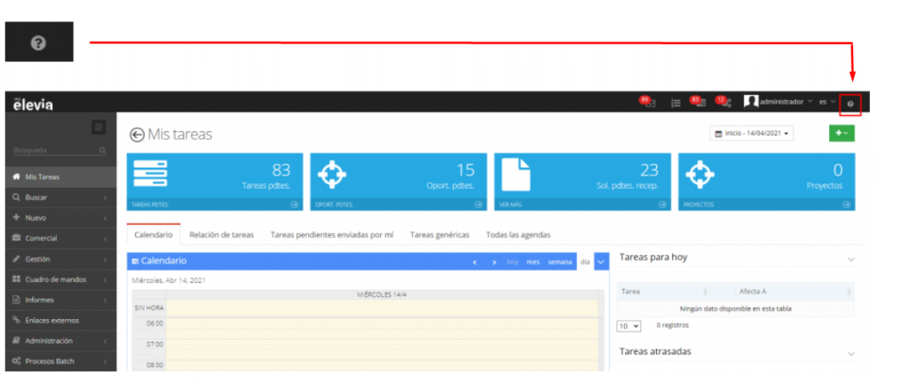The height and width of the screenshot is (383, 909).
Task: Go to next day in calendar
Action: (x=494, y=262)
